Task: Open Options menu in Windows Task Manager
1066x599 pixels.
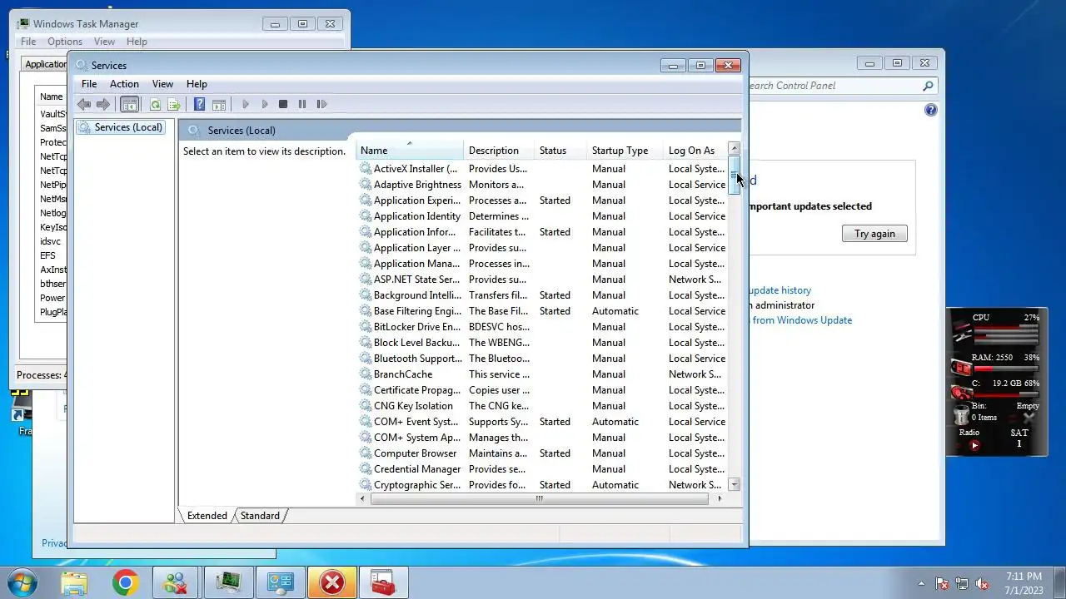Action: [x=64, y=42]
